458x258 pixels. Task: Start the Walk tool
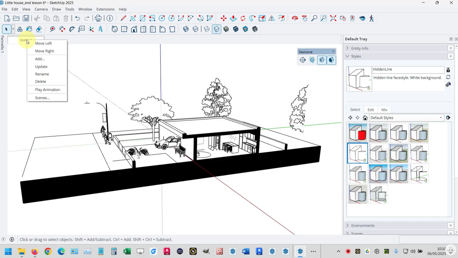coord(372,18)
